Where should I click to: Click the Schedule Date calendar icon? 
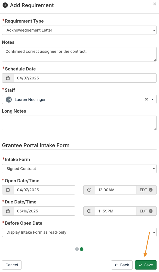[x=8, y=78]
